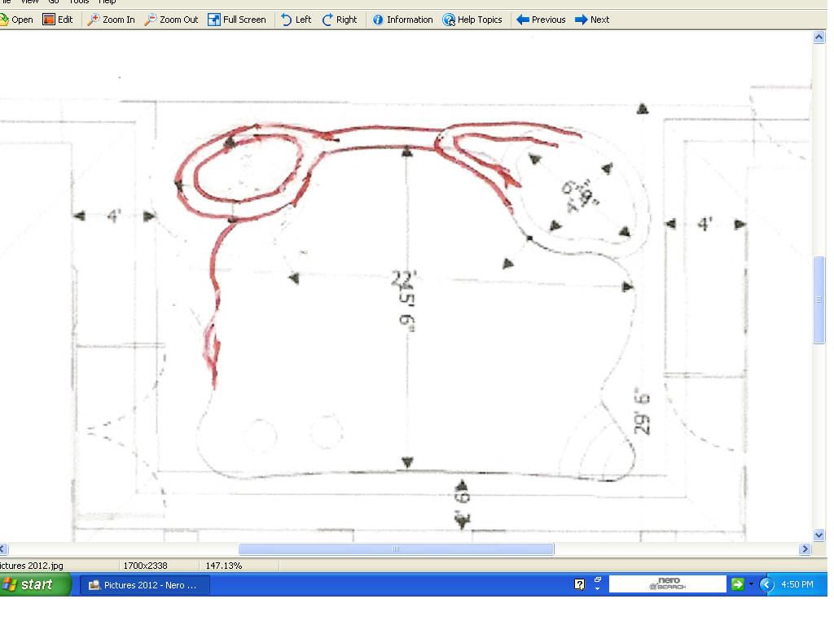Go to the Previous picture
Viewport: 834px width, 625px height.
(541, 20)
